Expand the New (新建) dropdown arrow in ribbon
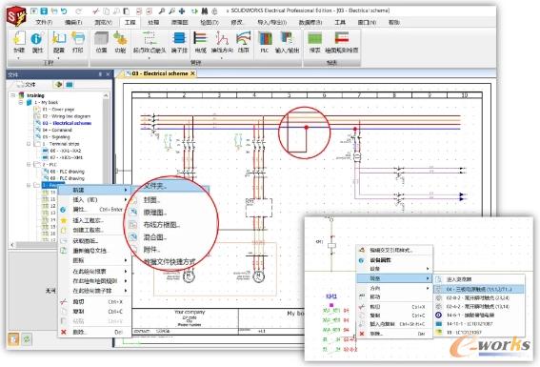The height and width of the screenshot is (367, 540). 19,58
